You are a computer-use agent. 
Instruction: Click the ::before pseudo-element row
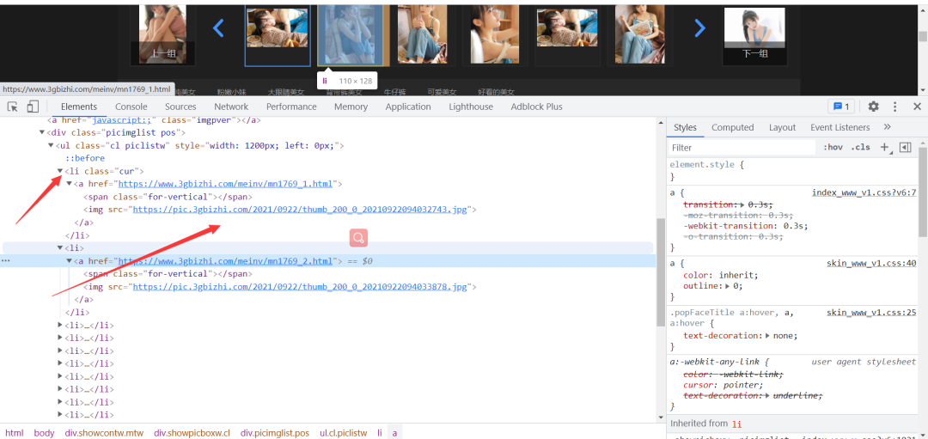(85, 158)
